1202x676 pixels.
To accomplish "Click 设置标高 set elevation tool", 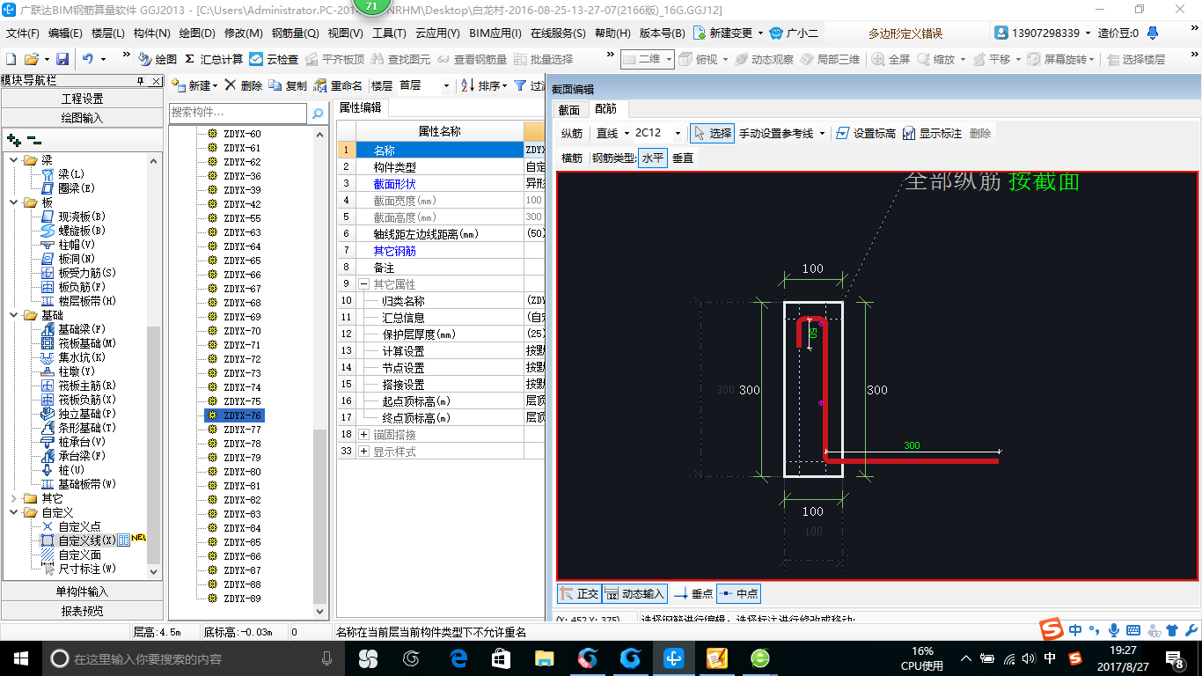I will click(x=866, y=133).
